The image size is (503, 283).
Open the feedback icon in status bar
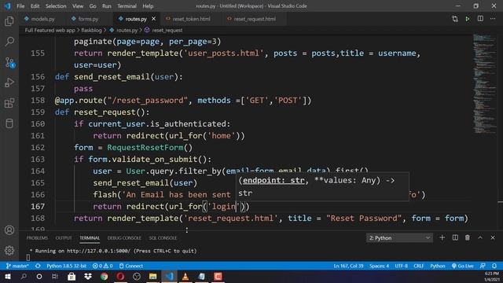tap(483, 266)
